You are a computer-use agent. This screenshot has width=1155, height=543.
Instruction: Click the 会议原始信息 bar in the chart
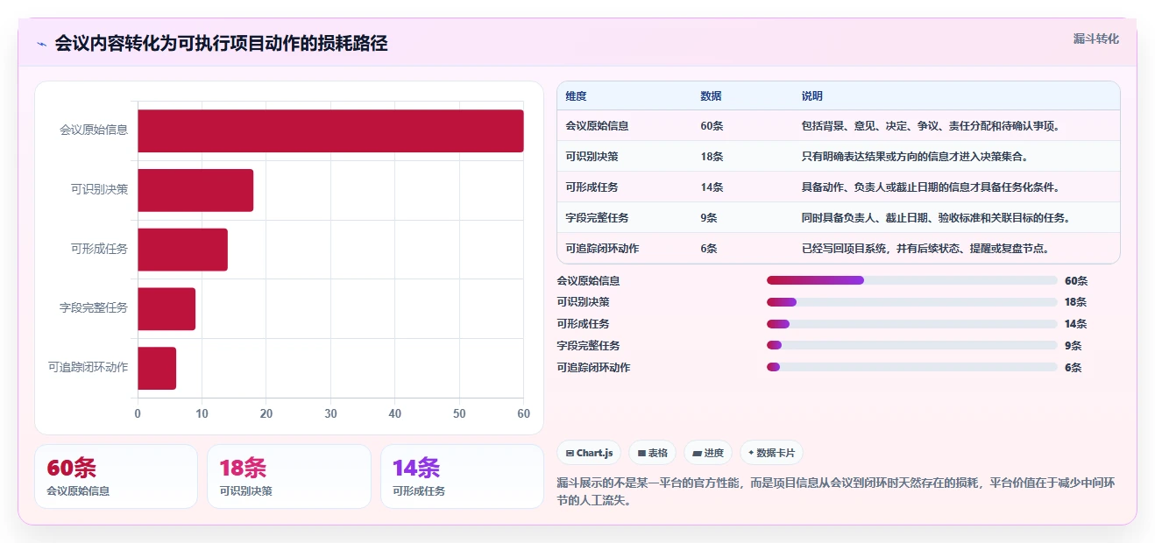pos(330,130)
